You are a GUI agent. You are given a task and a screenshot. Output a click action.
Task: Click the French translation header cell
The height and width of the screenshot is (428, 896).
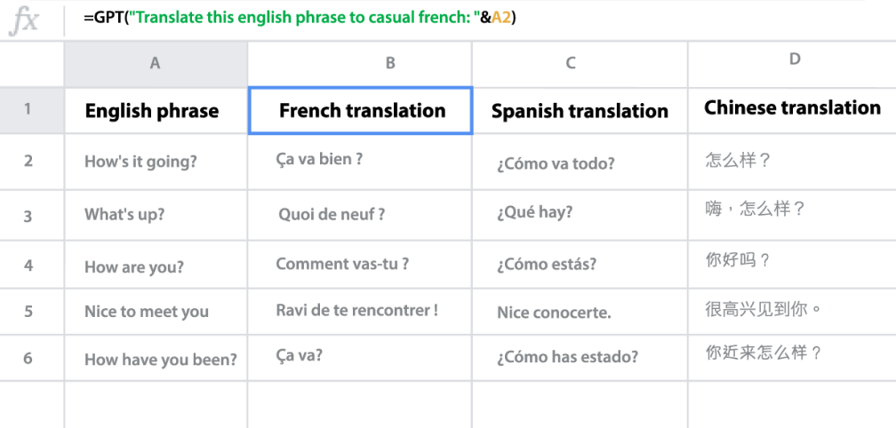[361, 111]
